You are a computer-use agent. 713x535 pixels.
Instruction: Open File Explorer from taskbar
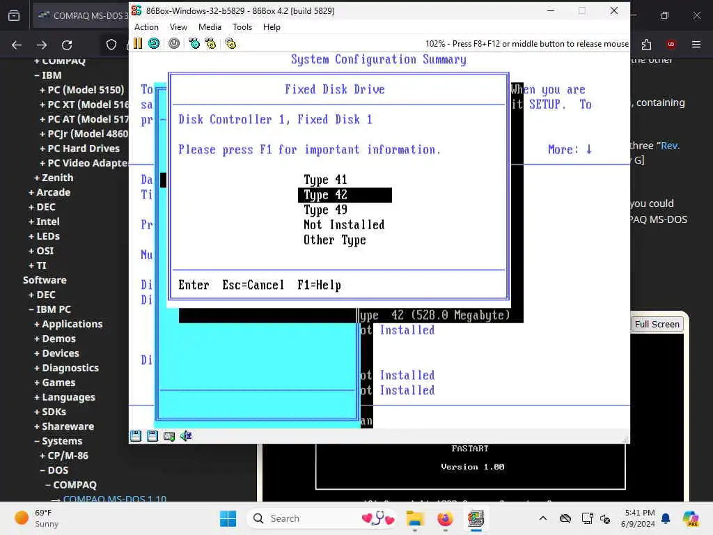tap(415, 518)
